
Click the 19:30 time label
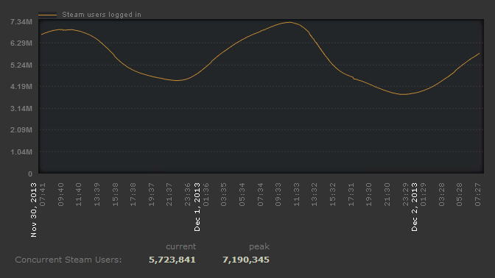click(x=369, y=194)
